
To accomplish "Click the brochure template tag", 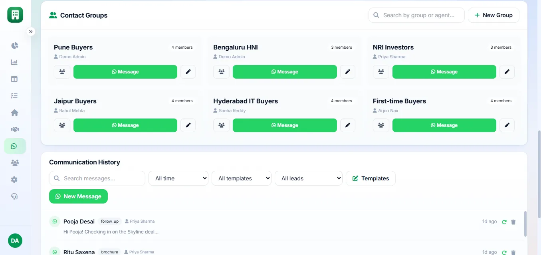I will [109, 252].
